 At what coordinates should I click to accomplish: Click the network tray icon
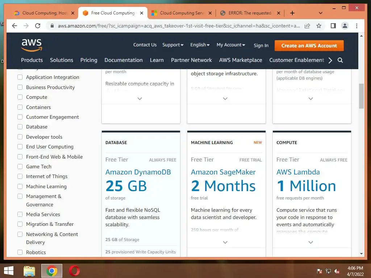[328, 271]
